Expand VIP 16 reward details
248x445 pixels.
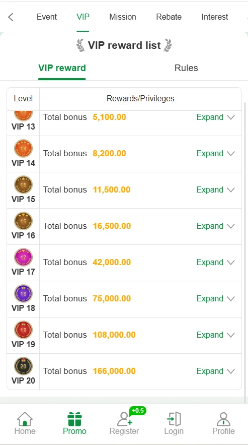pyautogui.click(x=216, y=226)
